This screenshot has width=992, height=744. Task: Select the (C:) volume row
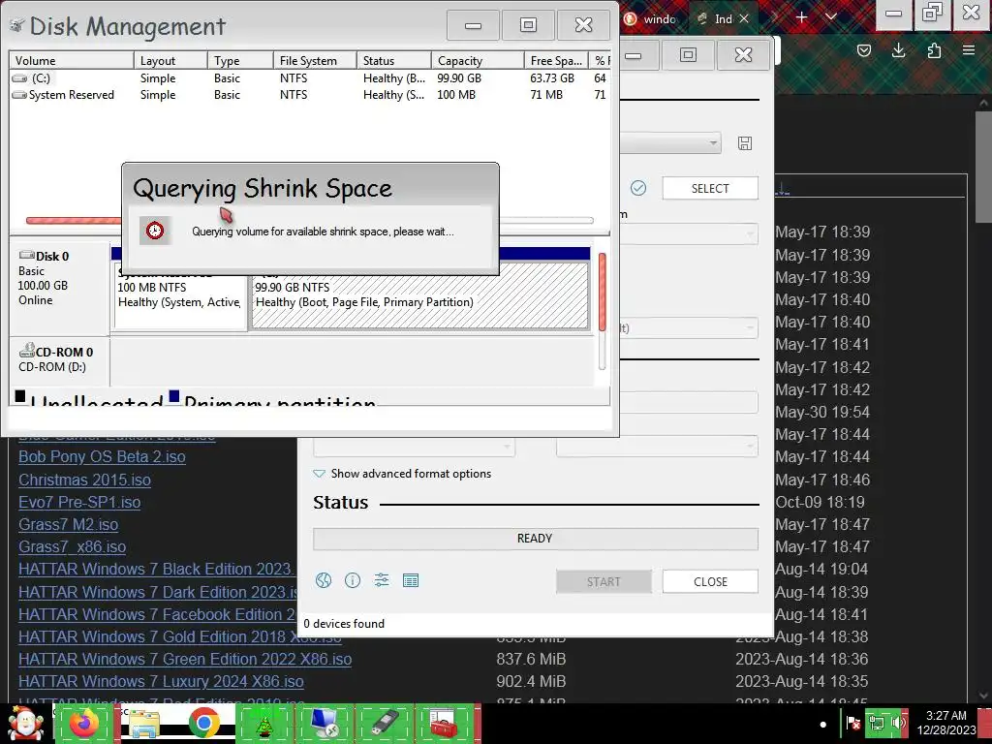(310, 78)
